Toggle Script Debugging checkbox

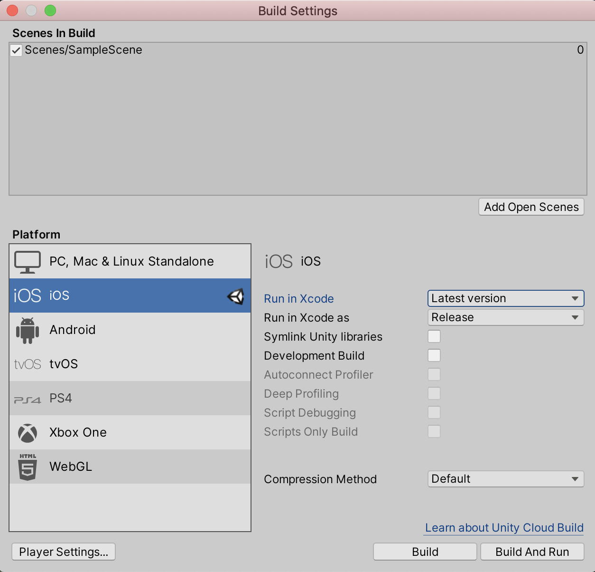pos(434,412)
